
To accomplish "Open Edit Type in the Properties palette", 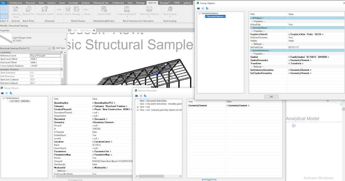I will tap(58, 48).
